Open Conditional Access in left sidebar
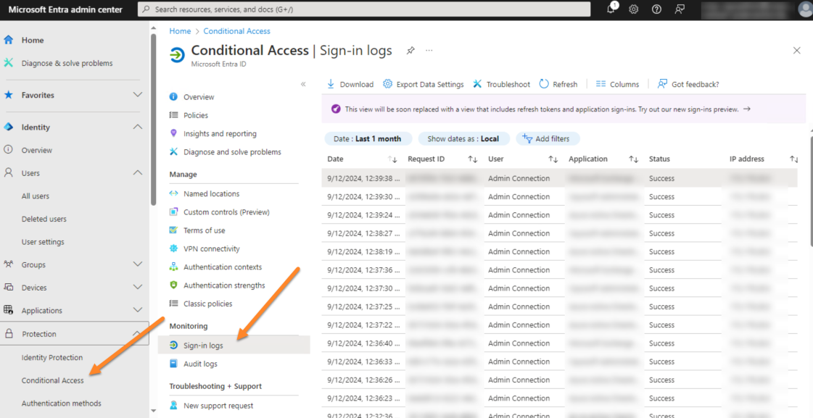This screenshot has width=813, height=418. point(52,380)
